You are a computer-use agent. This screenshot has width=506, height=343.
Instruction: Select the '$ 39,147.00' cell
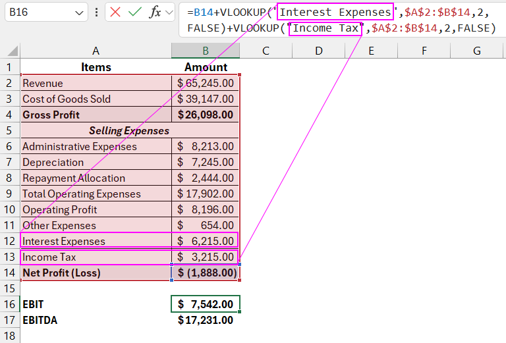pos(206,99)
